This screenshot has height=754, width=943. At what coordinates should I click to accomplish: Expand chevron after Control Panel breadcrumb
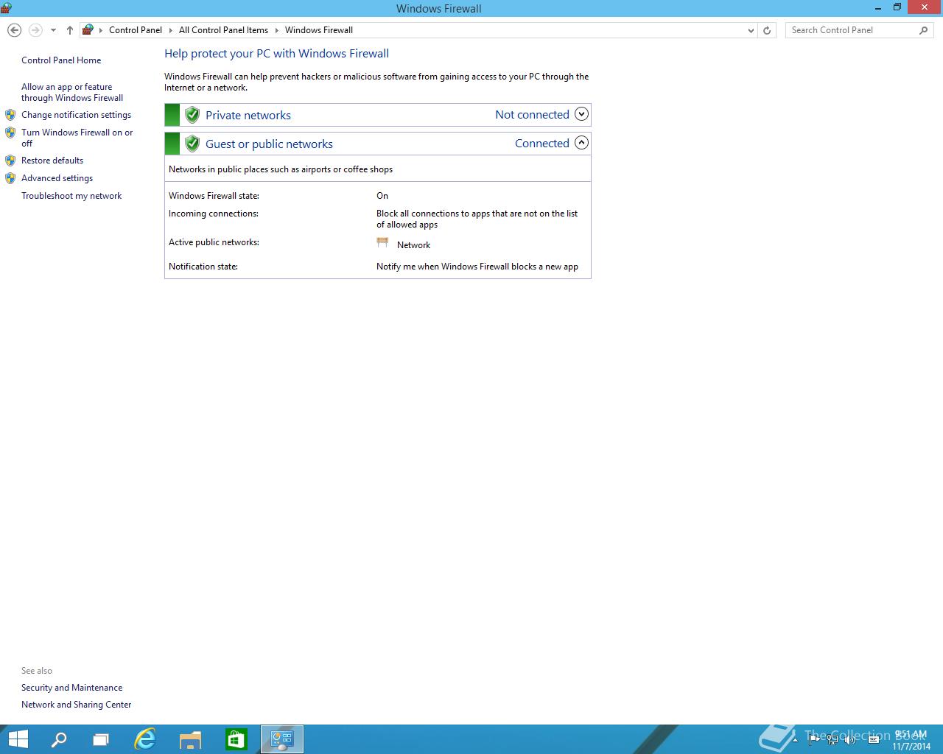pyautogui.click(x=171, y=30)
